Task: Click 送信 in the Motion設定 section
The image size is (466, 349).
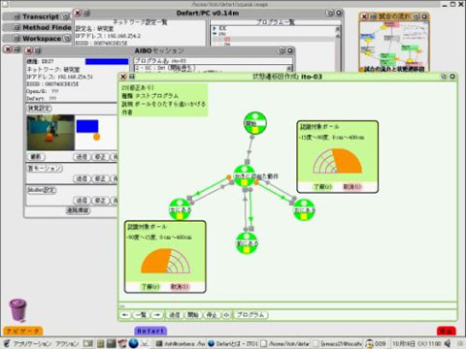Action: (82, 201)
